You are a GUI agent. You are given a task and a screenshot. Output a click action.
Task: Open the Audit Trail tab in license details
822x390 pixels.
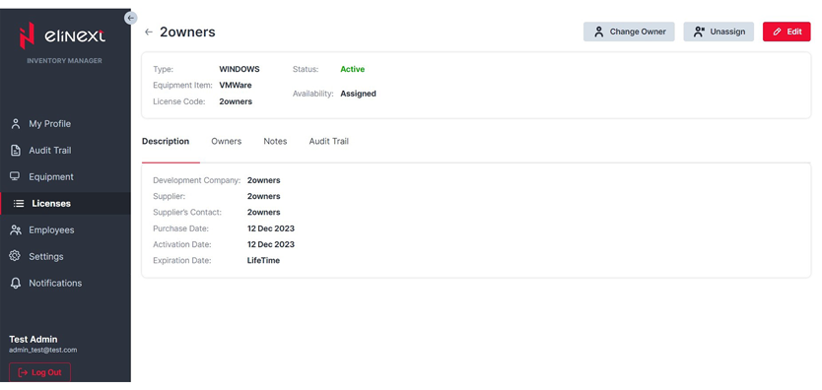tap(328, 142)
